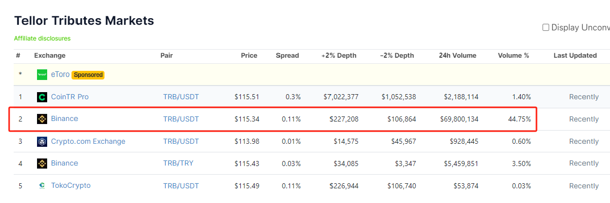This screenshot has height=203, width=610.
Task: Select the $7,022,377 depth value
Action: (x=341, y=97)
